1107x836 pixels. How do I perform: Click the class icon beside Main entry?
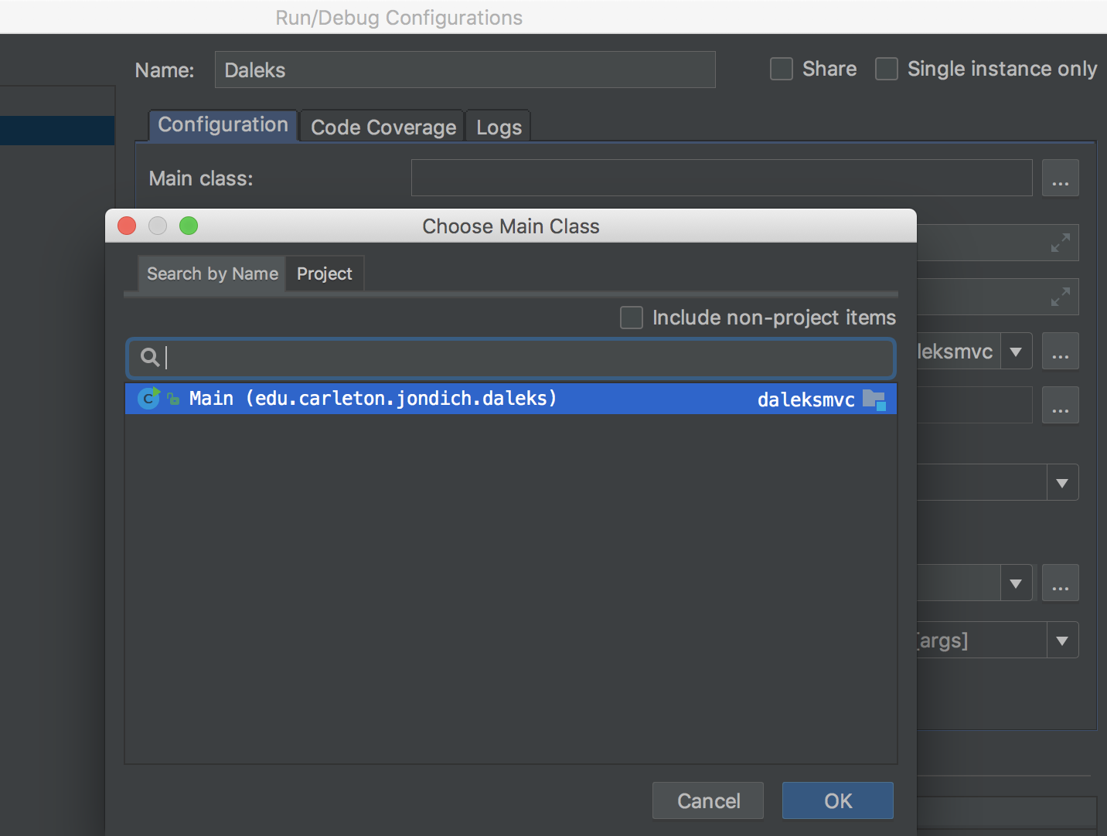point(148,399)
